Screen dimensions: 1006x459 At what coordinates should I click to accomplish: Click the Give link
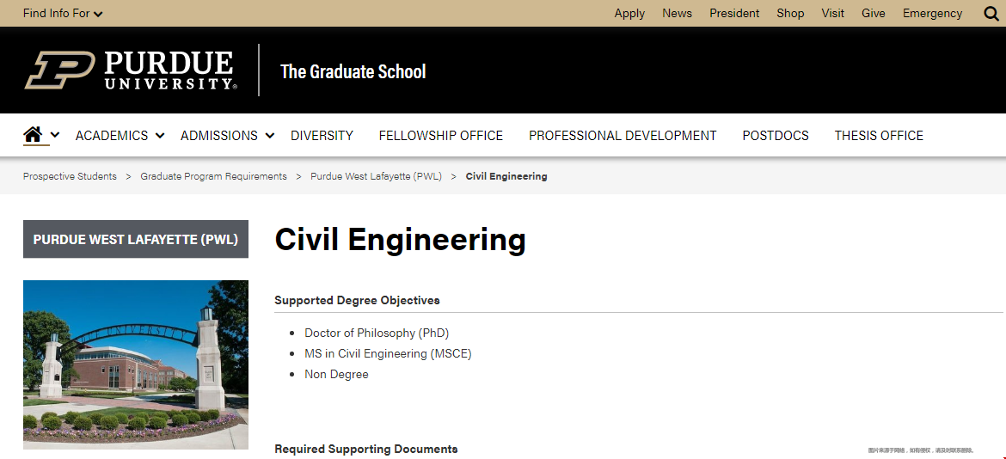point(874,13)
